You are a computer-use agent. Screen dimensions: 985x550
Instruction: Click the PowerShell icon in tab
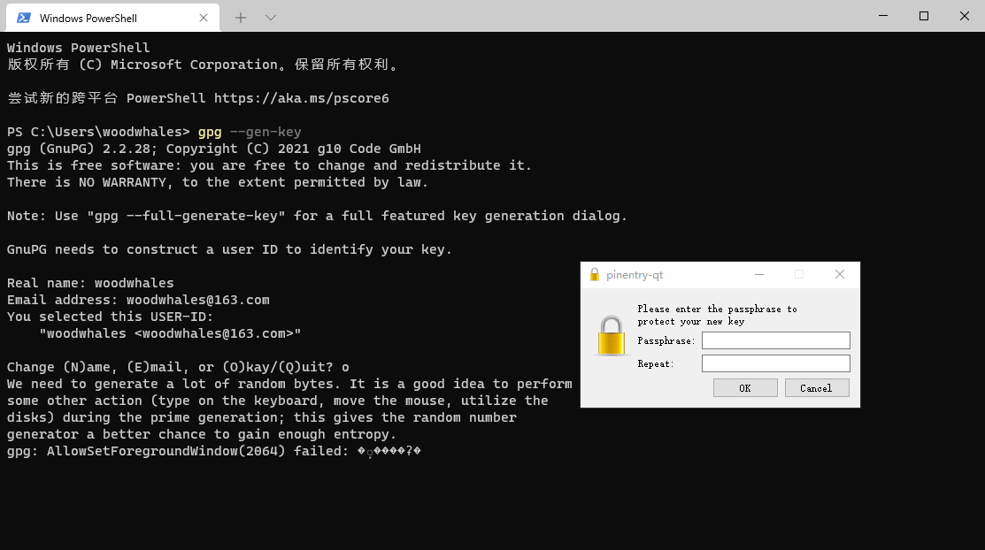tap(24, 18)
